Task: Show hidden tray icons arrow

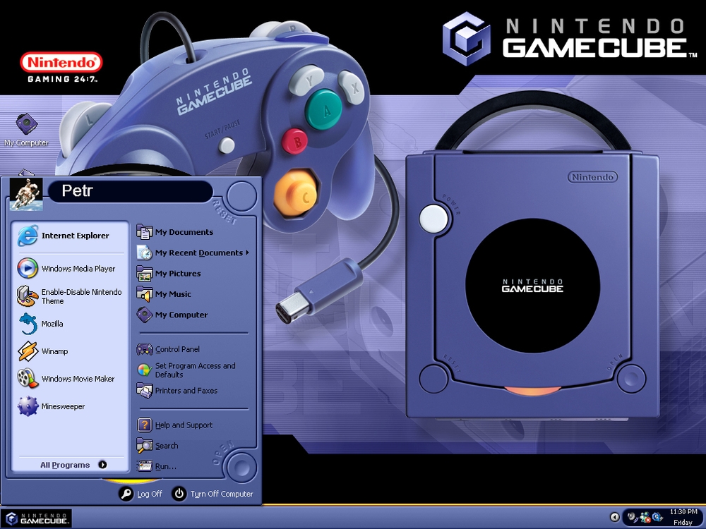Action: tap(615, 517)
